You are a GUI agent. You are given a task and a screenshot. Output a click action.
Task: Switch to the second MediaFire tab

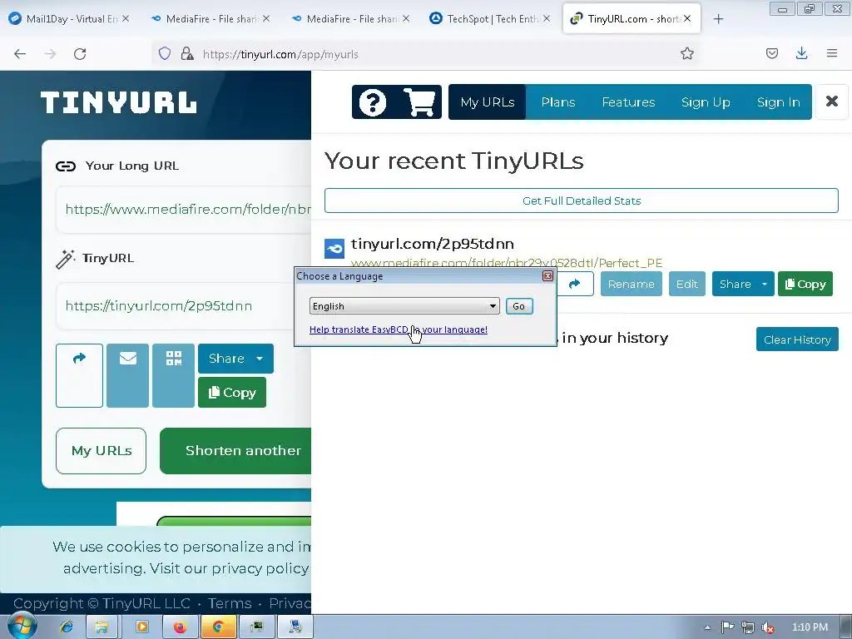click(x=349, y=19)
